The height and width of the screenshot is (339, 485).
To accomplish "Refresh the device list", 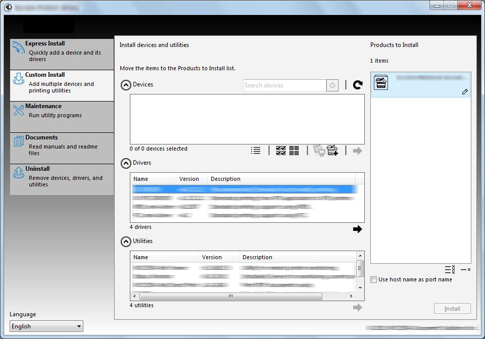I will click(x=358, y=85).
